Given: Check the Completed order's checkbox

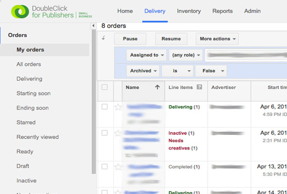Looking at the screenshot, I should 105,166.
